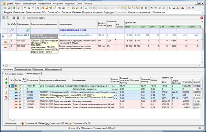Viewport: 206px width, 132px height.
Task: Switch to the Сокращенный вид tab
Action: [23, 69]
